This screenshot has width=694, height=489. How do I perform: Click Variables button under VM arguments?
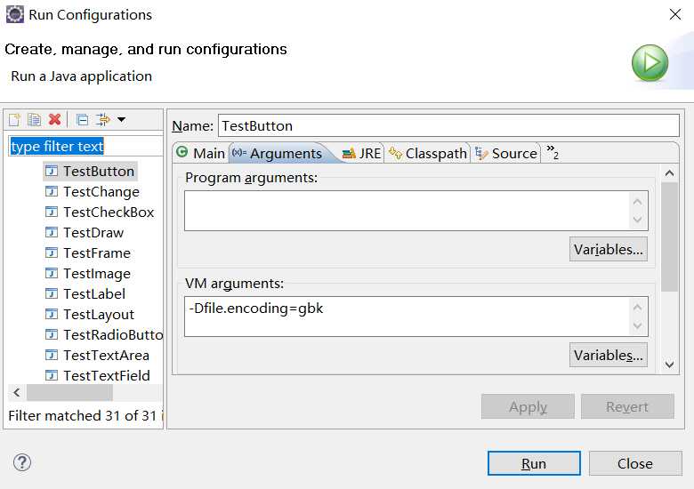608,355
